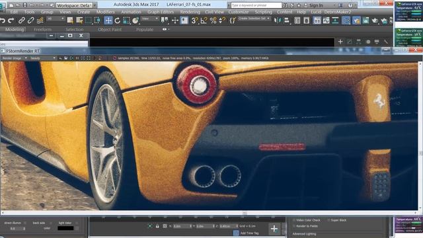Toggle the Ribbon display icon
The image size is (423, 238).
click(x=317, y=20)
